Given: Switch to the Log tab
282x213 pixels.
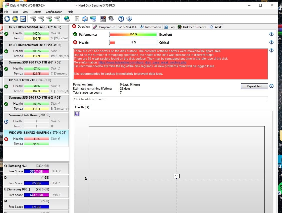Looking at the screenshot, I should [x=169, y=27].
